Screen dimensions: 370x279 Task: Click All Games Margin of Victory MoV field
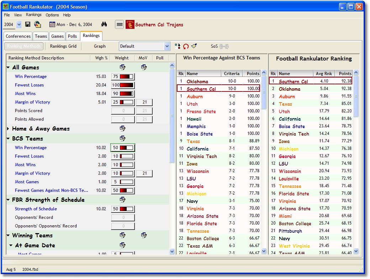tap(144, 102)
